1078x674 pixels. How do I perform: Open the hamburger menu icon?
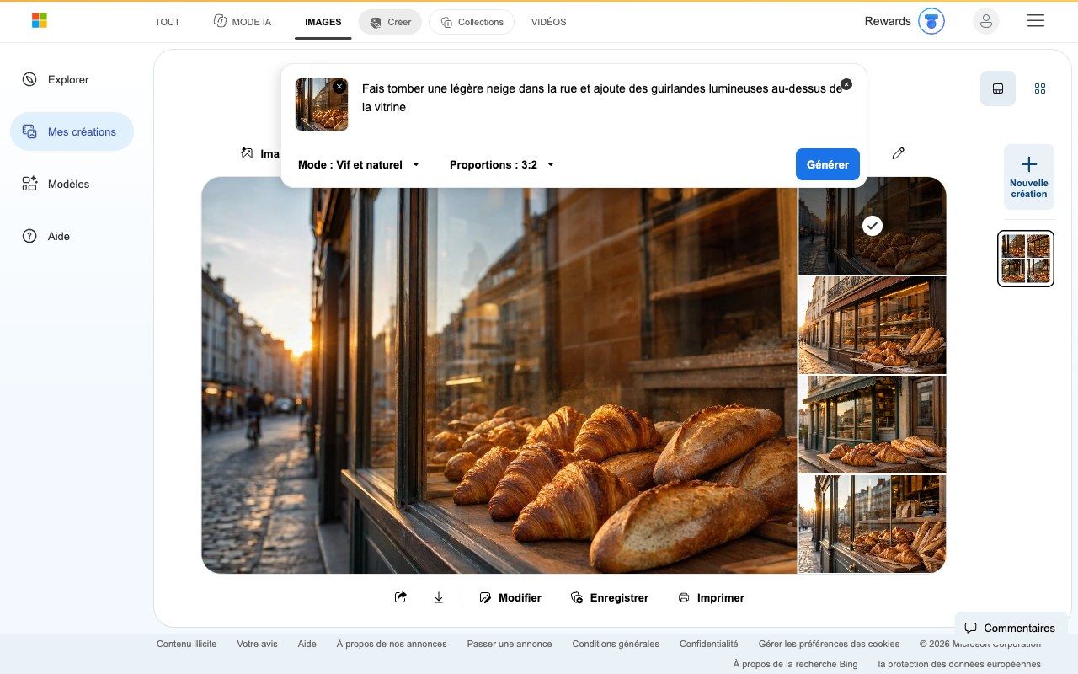click(1036, 21)
